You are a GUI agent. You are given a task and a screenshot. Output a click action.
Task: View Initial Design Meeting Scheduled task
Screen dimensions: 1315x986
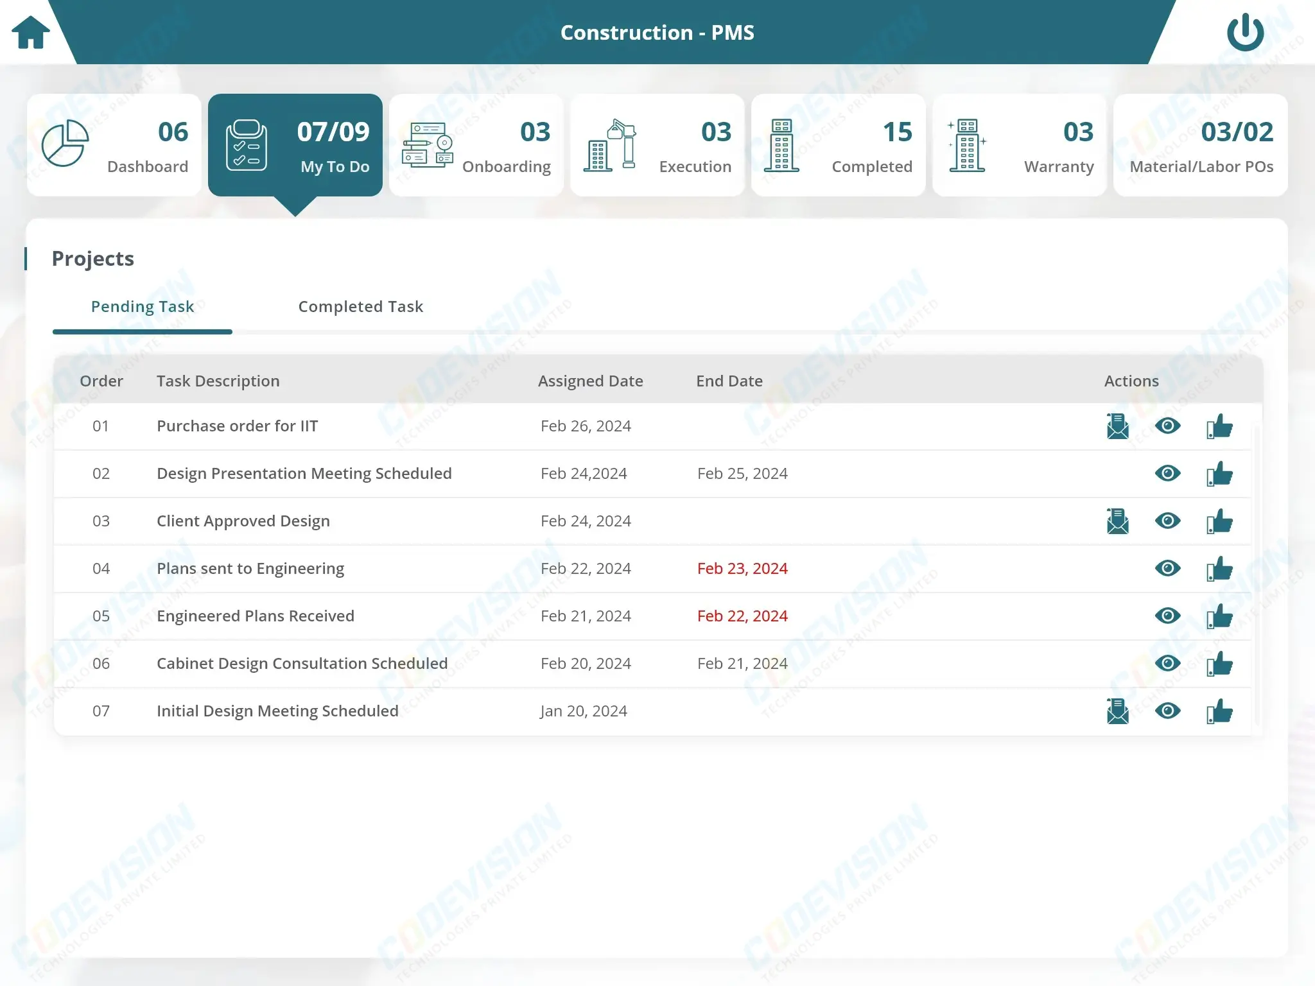pyautogui.click(x=1167, y=711)
